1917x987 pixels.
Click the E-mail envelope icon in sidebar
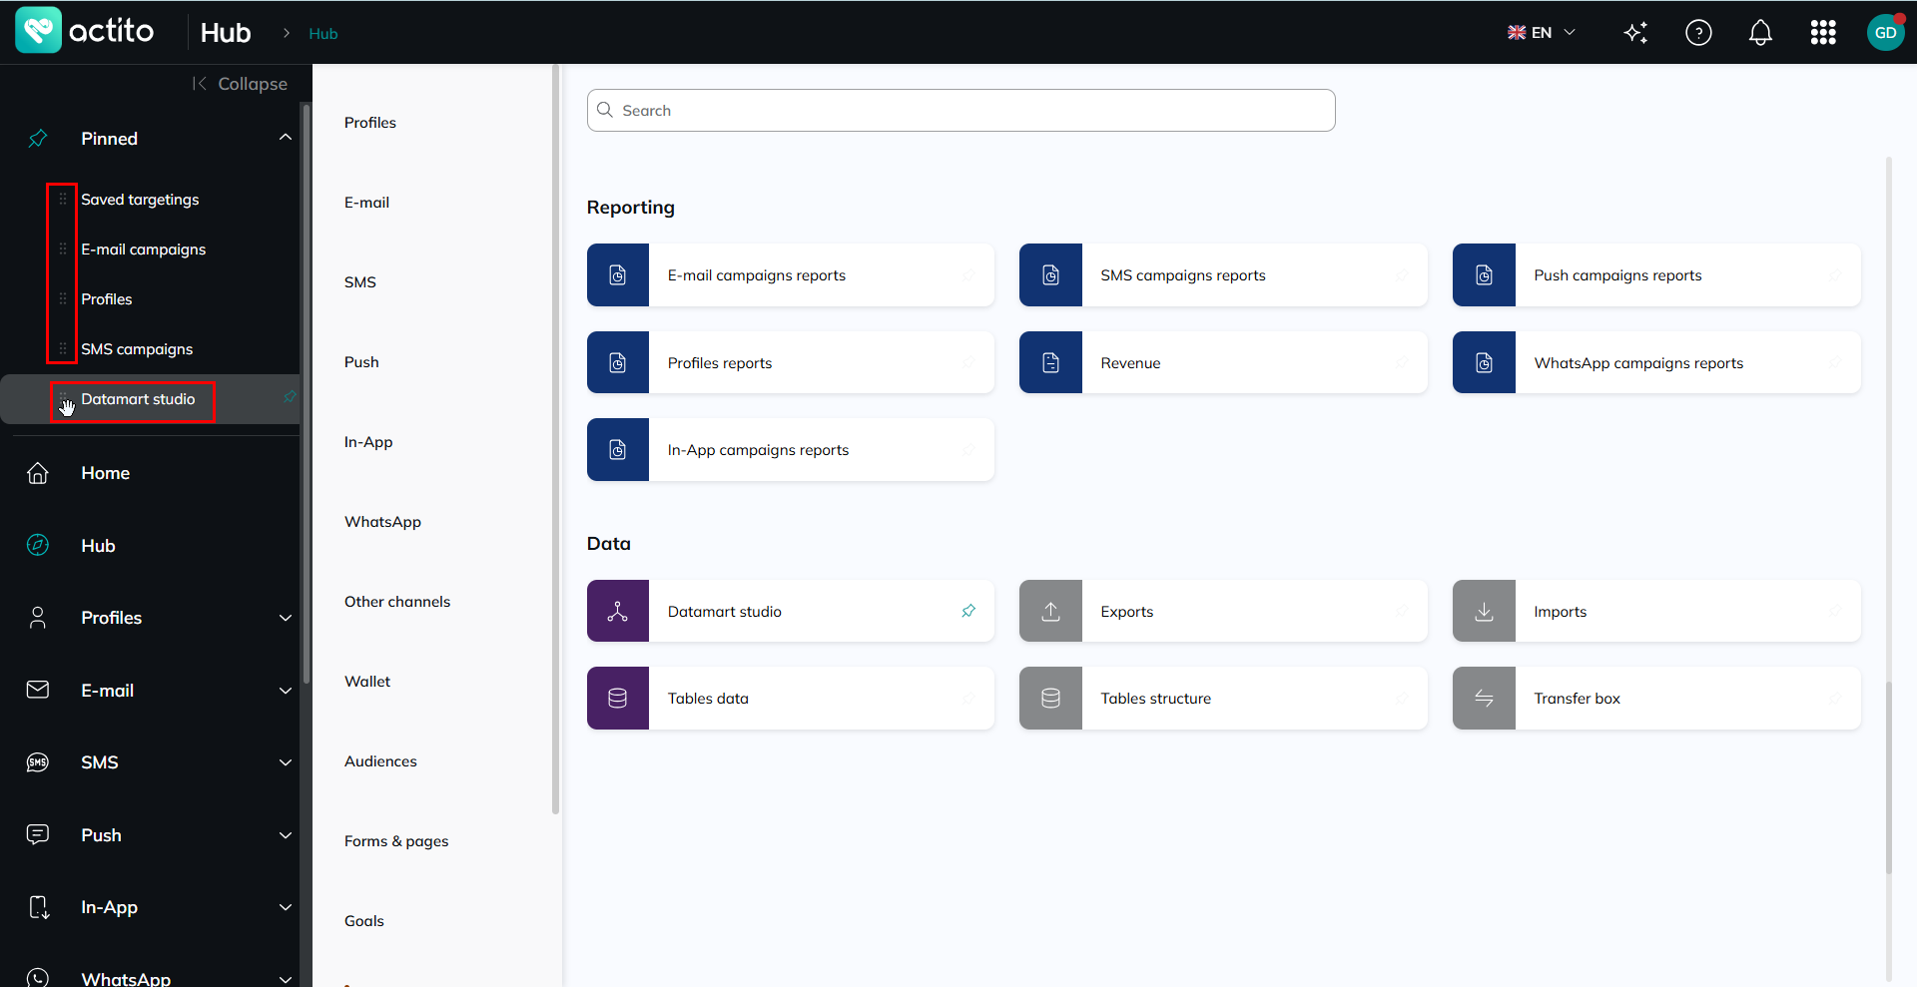click(38, 690)
